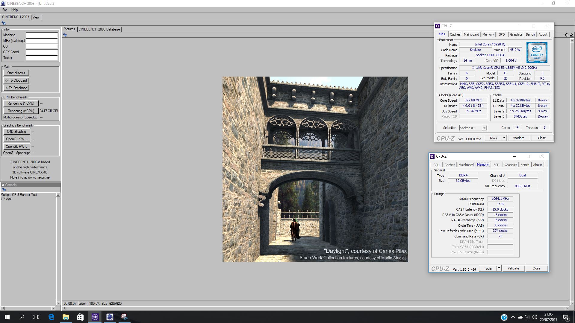The width and height of the screenshot is (575, 323).
Task: Open Bench tab in the CPU-Z processor window
Action: click(530, 34)
